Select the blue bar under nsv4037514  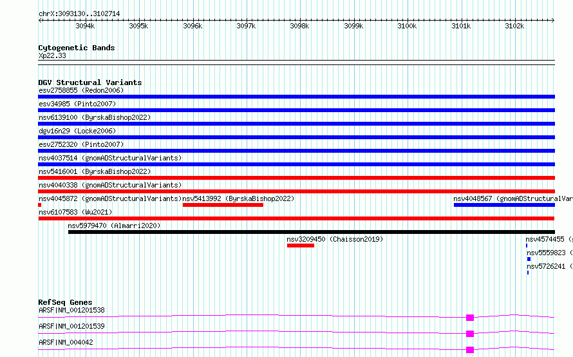pos(296,164)
